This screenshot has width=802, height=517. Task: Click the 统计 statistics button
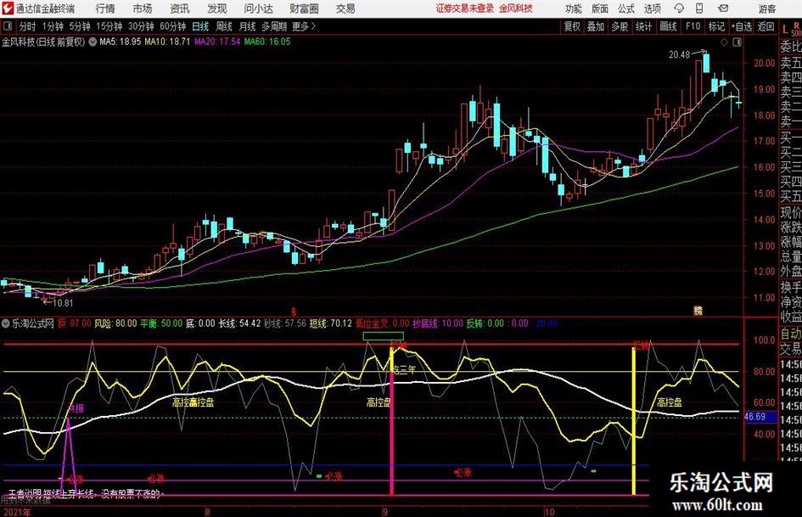643,26
